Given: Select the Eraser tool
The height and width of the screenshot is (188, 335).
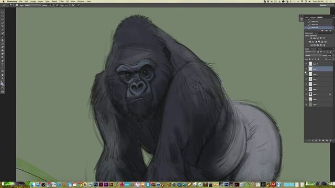Looking at the screenshot, I should [x=3, y=47].
